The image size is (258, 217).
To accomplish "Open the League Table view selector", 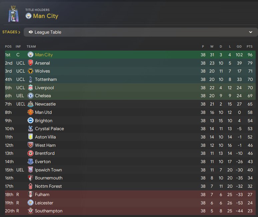I will point(141,32).
